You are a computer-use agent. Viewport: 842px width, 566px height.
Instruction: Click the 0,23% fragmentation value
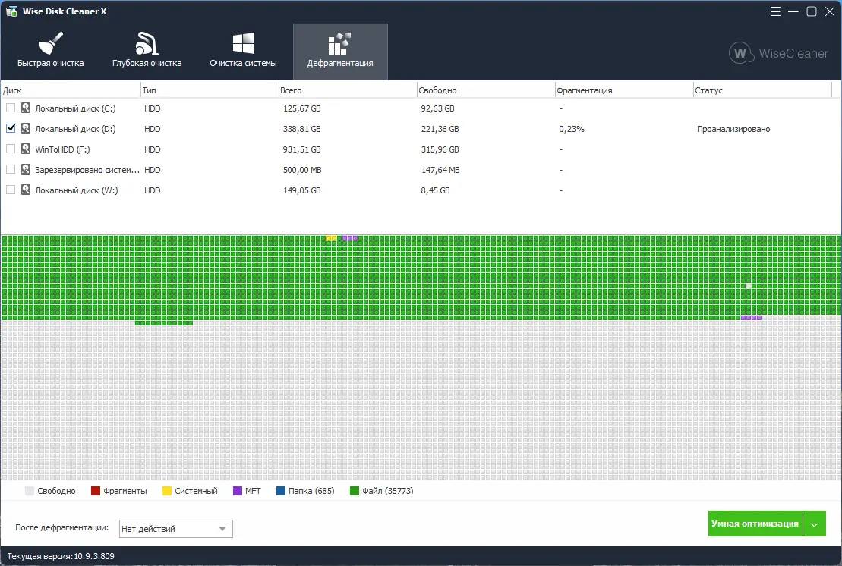click(572, 129)
